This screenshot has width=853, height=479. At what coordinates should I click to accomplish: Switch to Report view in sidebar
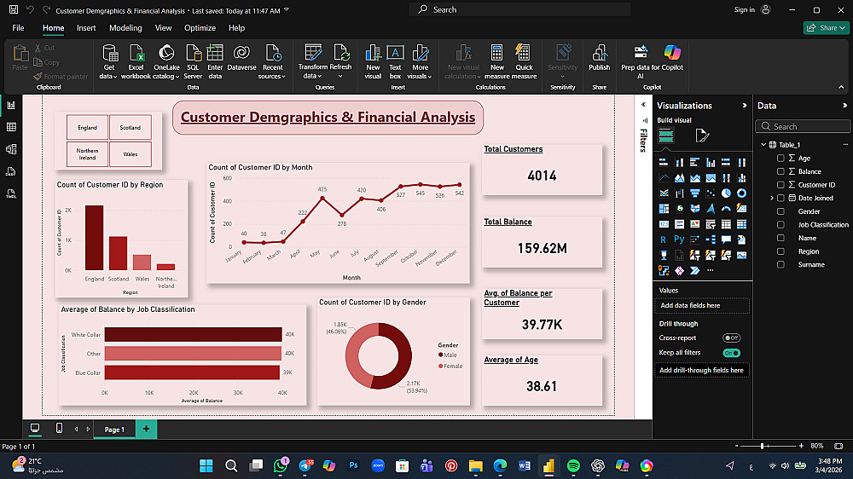11,105
